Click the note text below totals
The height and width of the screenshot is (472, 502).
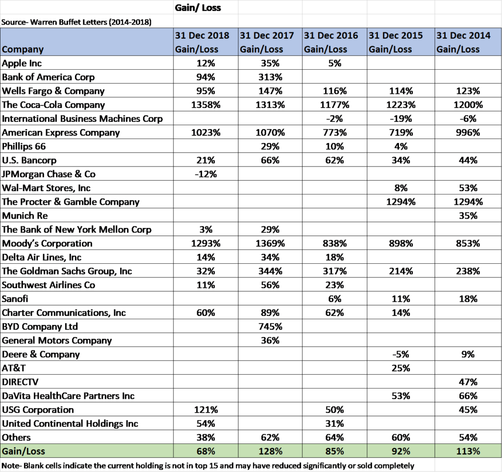(x=208, y=465)
